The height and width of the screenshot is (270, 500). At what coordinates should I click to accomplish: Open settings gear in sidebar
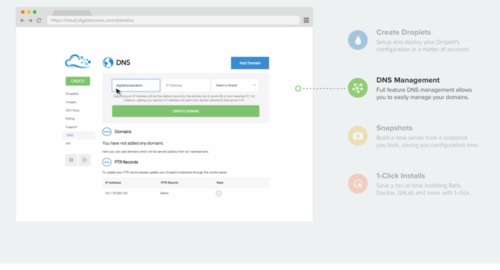[71, 160]
